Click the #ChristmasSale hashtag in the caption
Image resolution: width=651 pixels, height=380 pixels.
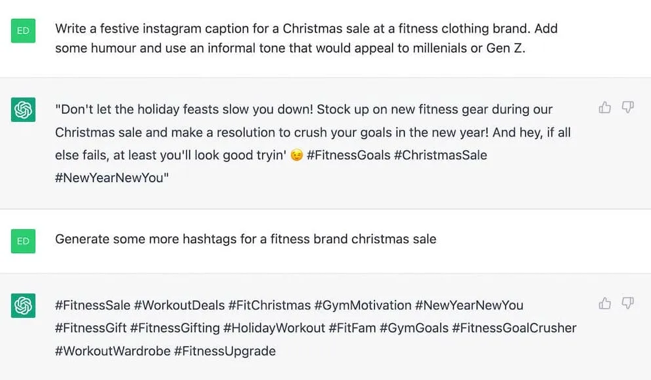441,155
